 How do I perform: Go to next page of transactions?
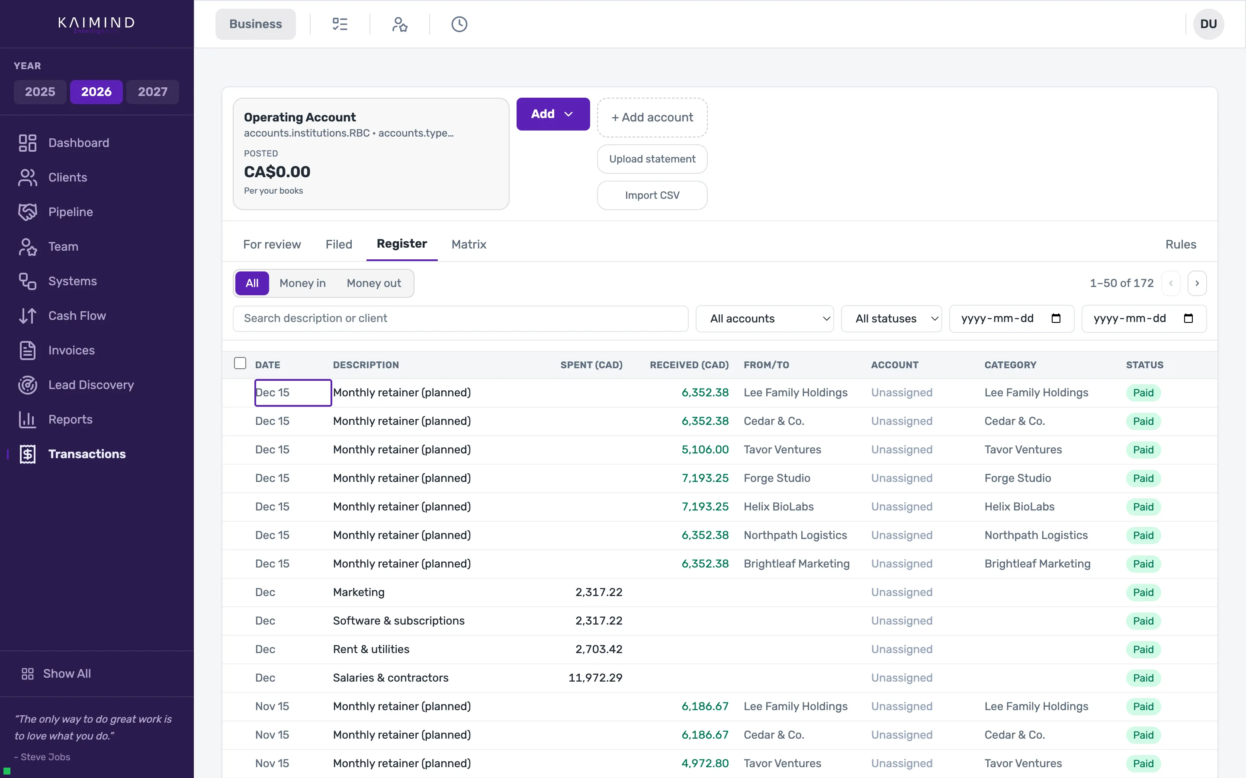1197,283
